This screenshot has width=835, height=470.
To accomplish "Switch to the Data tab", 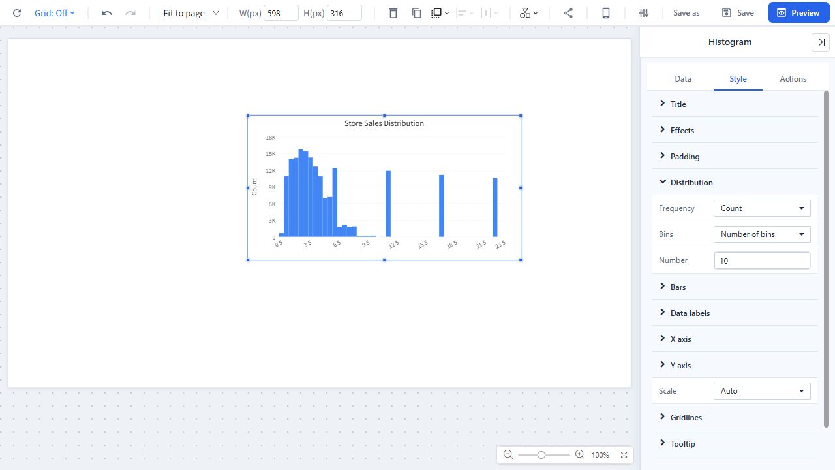I will (x=683, y=79).
